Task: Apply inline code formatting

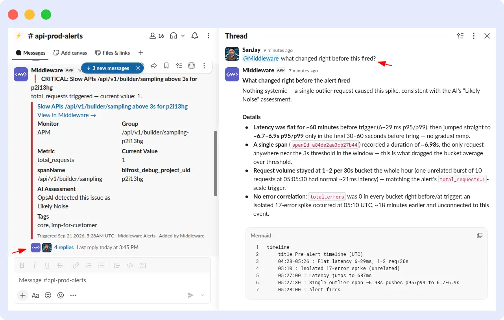Action: tap(129, 265)
